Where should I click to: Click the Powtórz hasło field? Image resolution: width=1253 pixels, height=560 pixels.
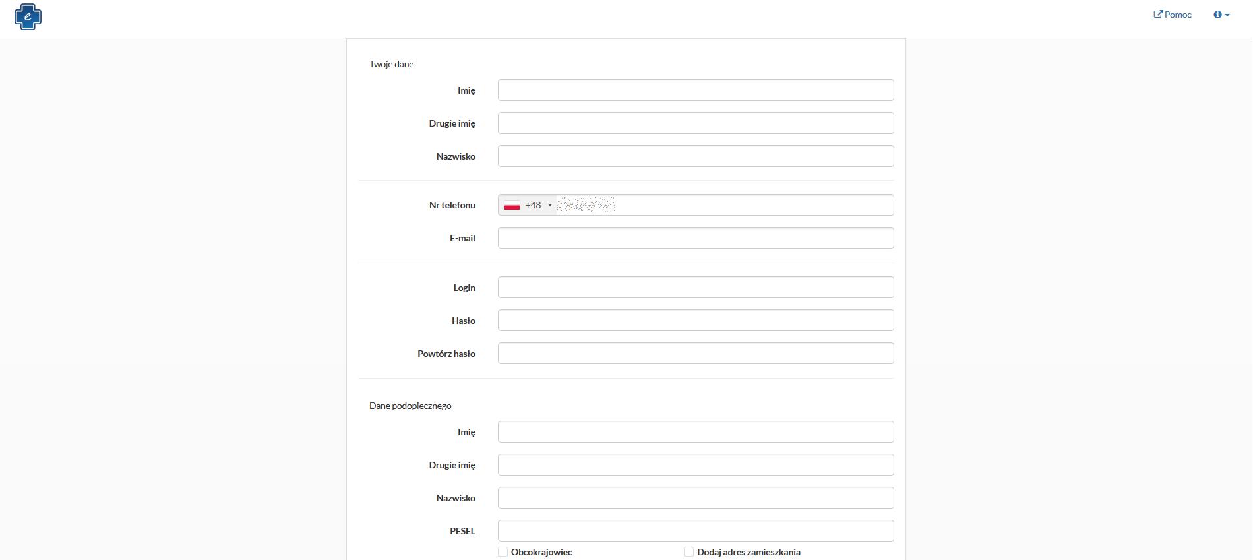coord(696,354)
